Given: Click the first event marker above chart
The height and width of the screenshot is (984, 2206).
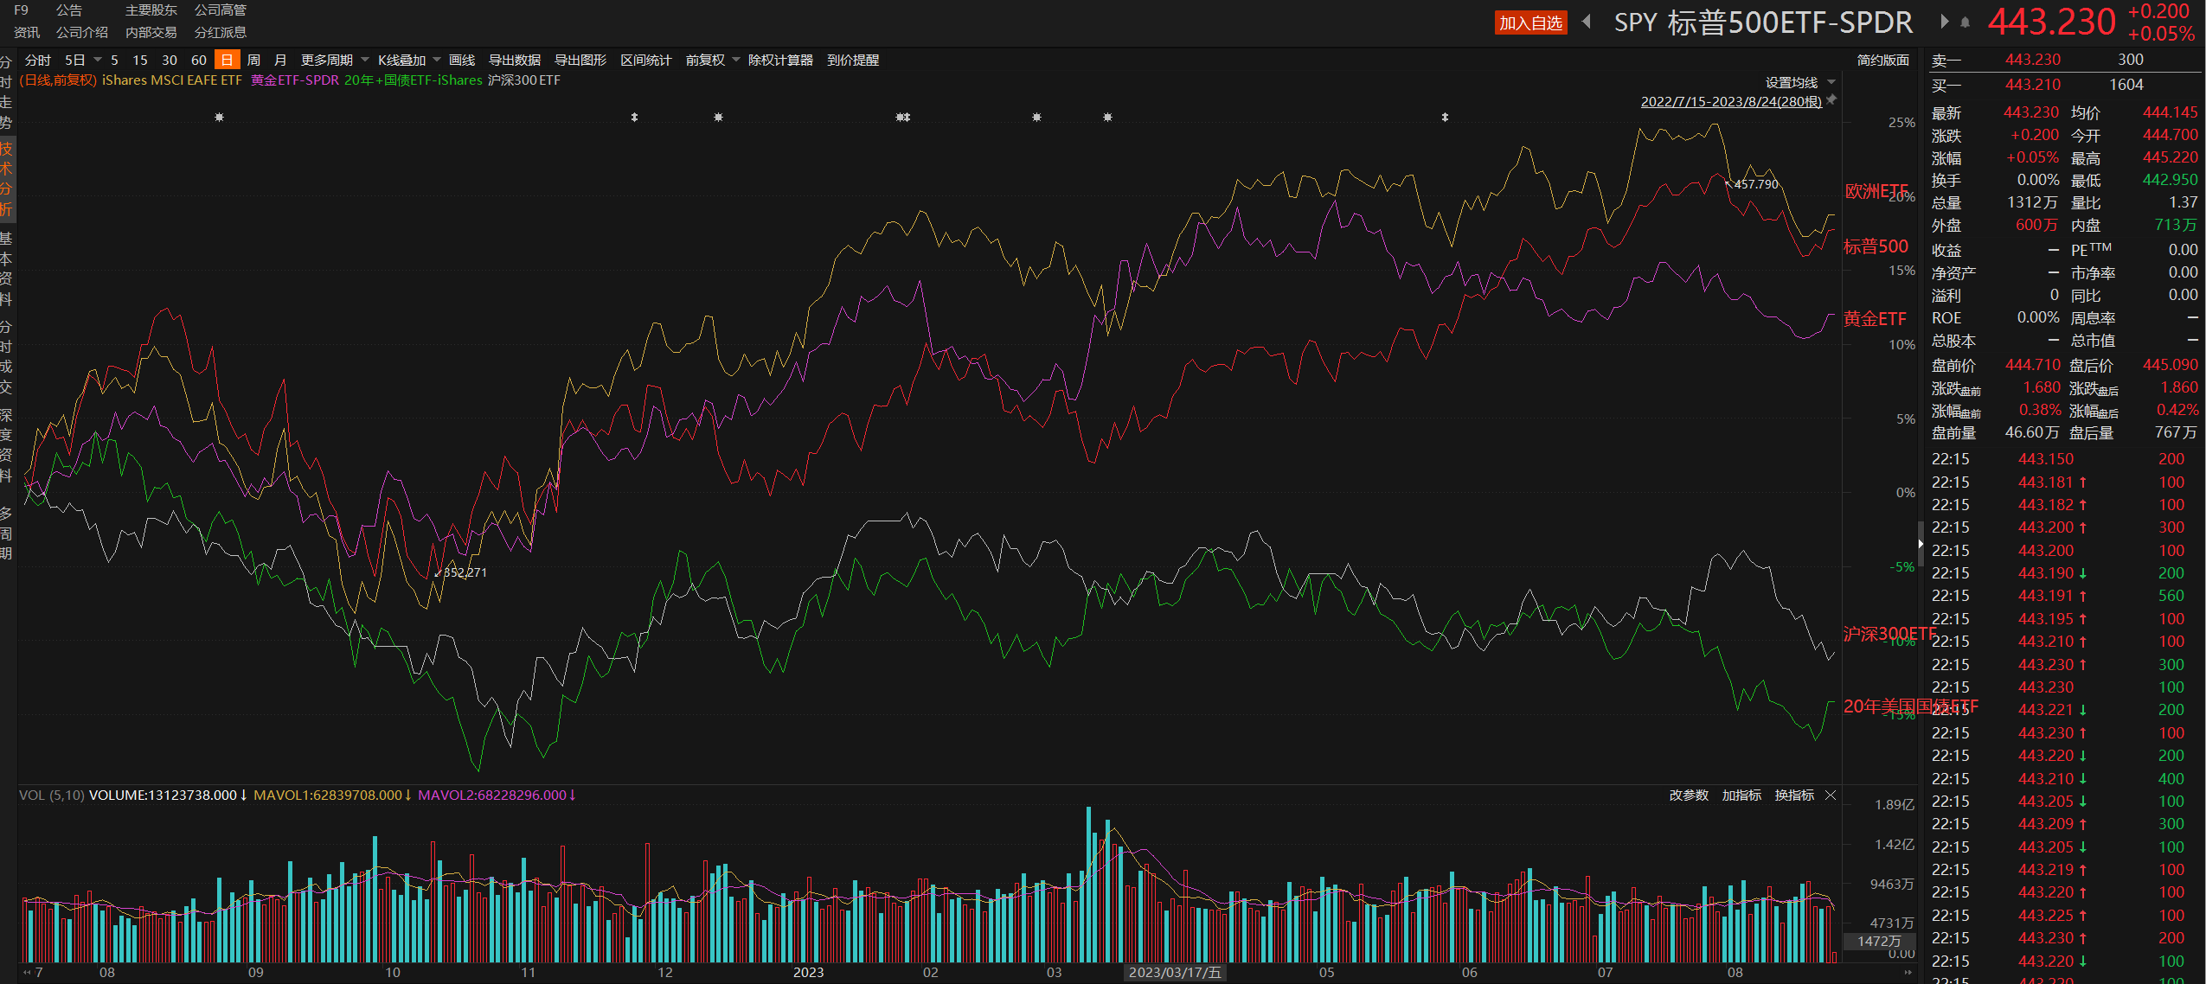Looking at the screenshot, I should click(x=220, y=118).
